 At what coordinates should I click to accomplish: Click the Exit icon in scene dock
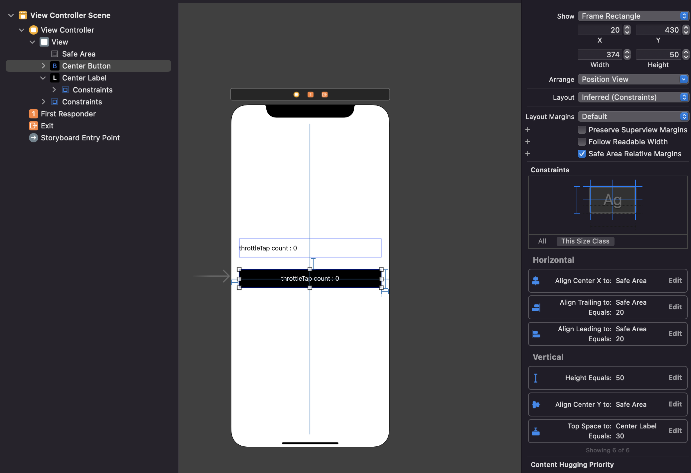pyautogui.click(x=325, y=94)
